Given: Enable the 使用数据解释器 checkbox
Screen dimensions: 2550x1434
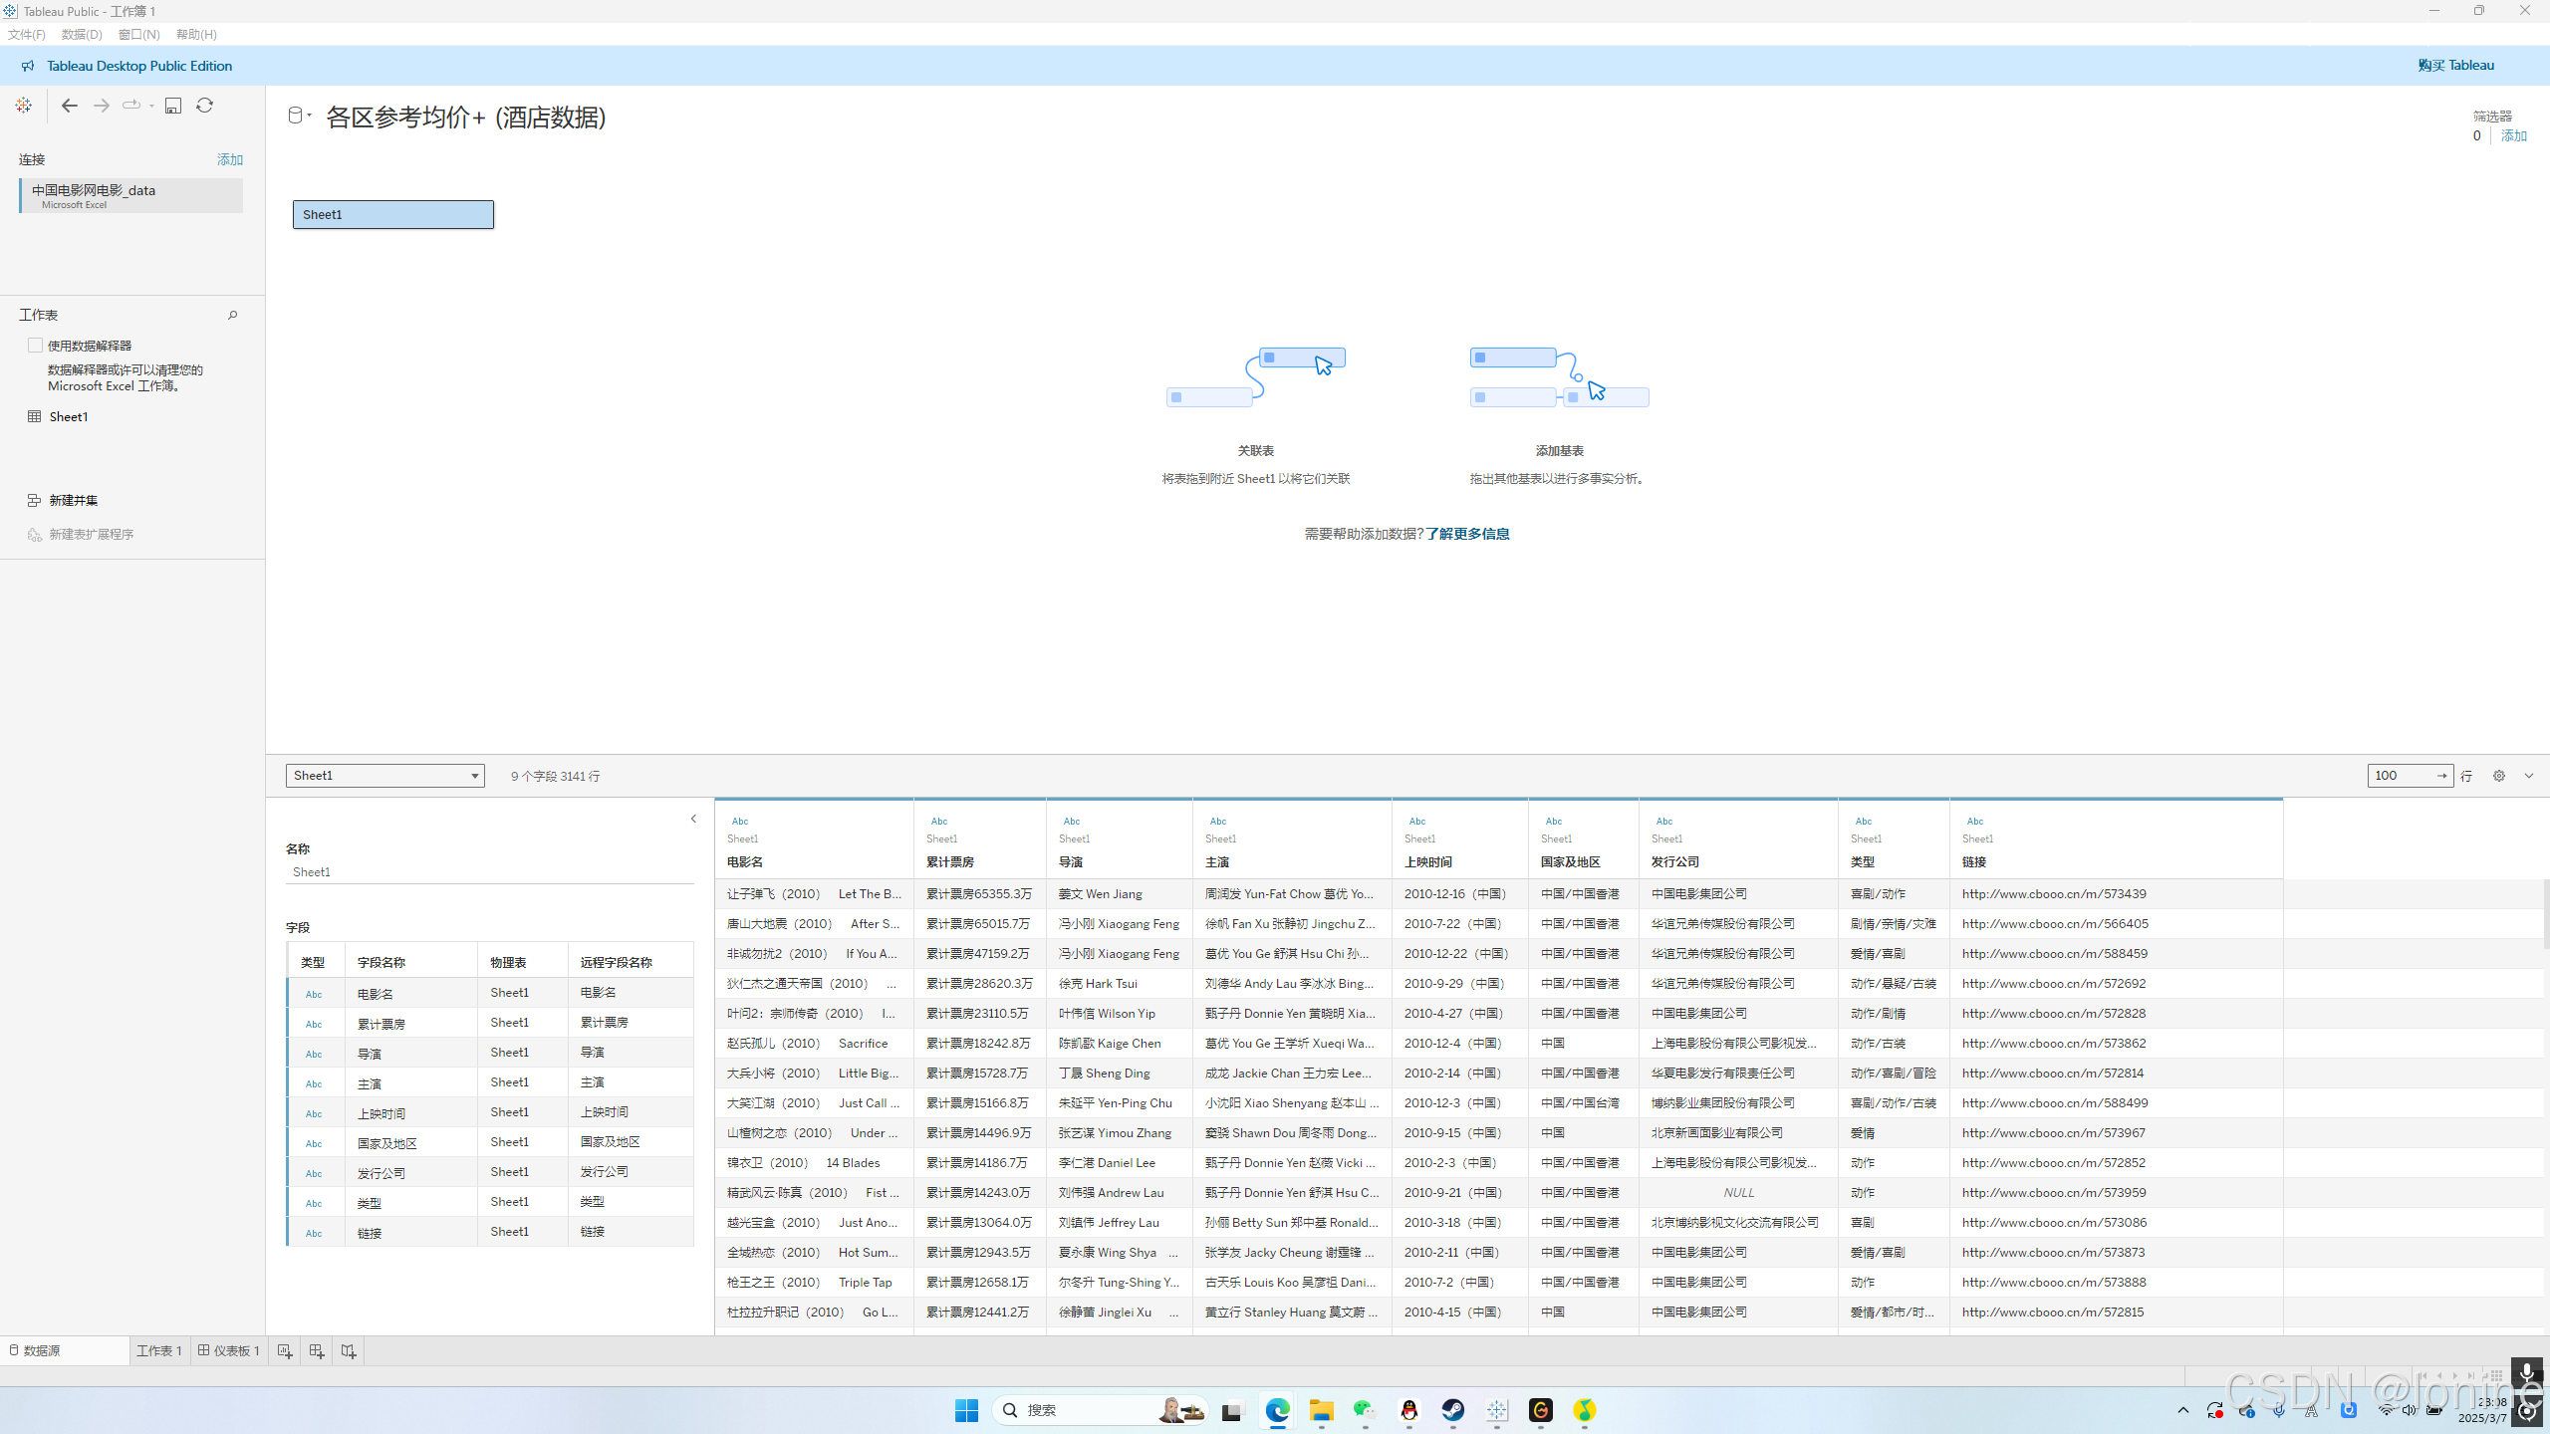Looking at the screenshot, I should 36,346.
